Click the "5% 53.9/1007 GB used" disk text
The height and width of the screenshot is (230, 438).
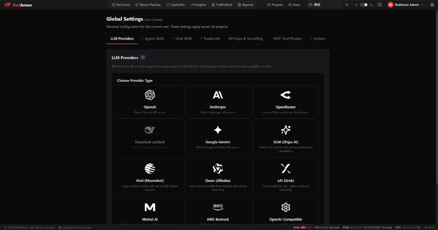378,228
